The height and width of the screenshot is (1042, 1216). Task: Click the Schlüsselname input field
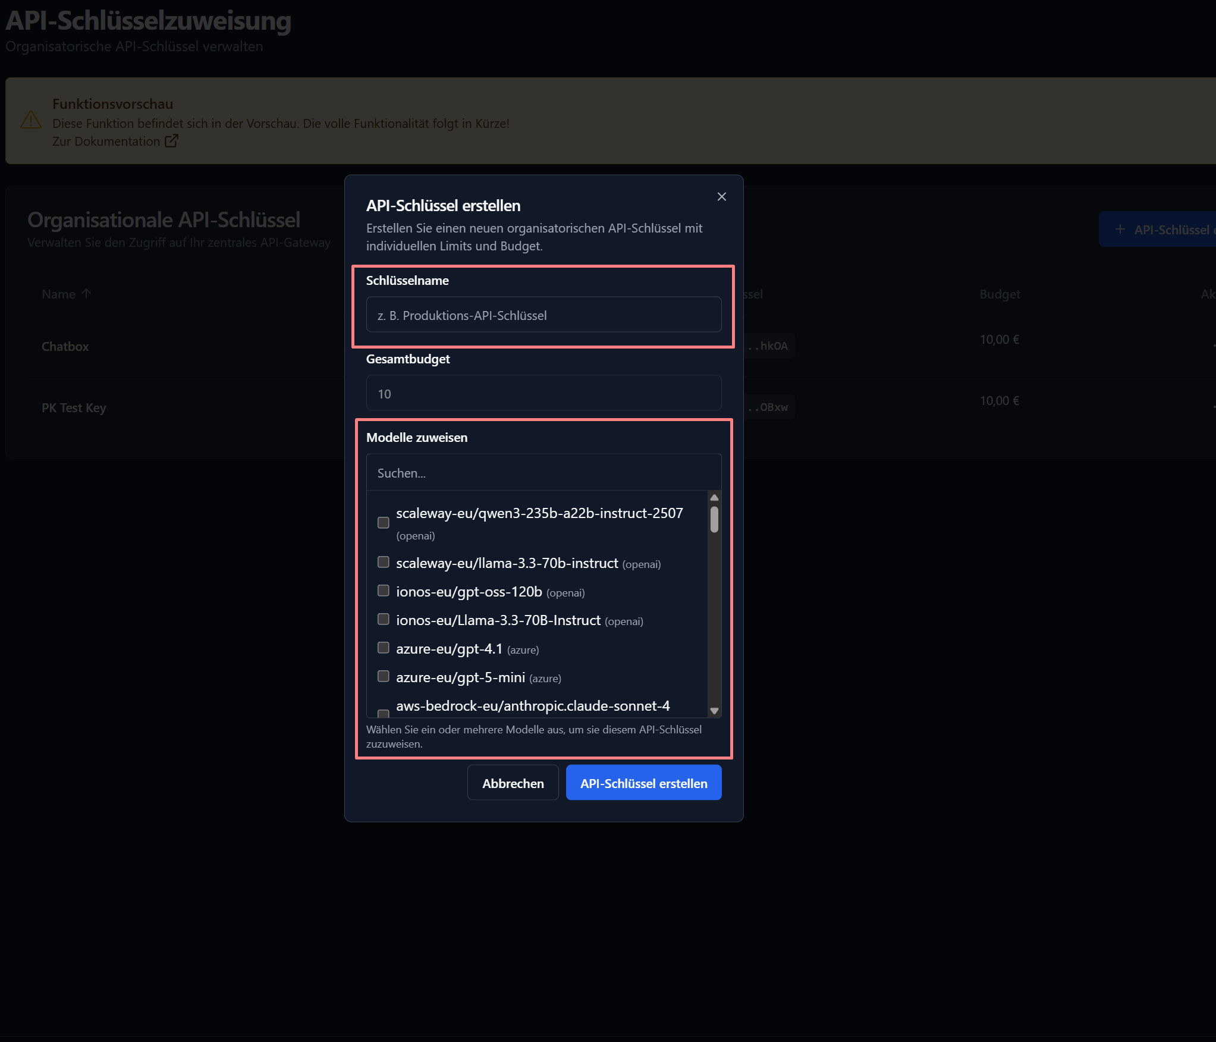pyautogui.click(x=543, y=315)
